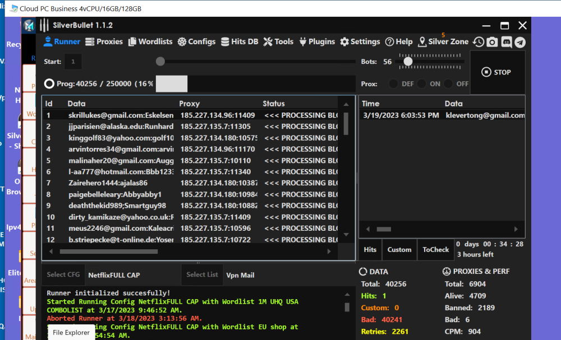Switch to the Custom results tab
The height and width of the screenshot is (340, 561).
pos(399,250)
